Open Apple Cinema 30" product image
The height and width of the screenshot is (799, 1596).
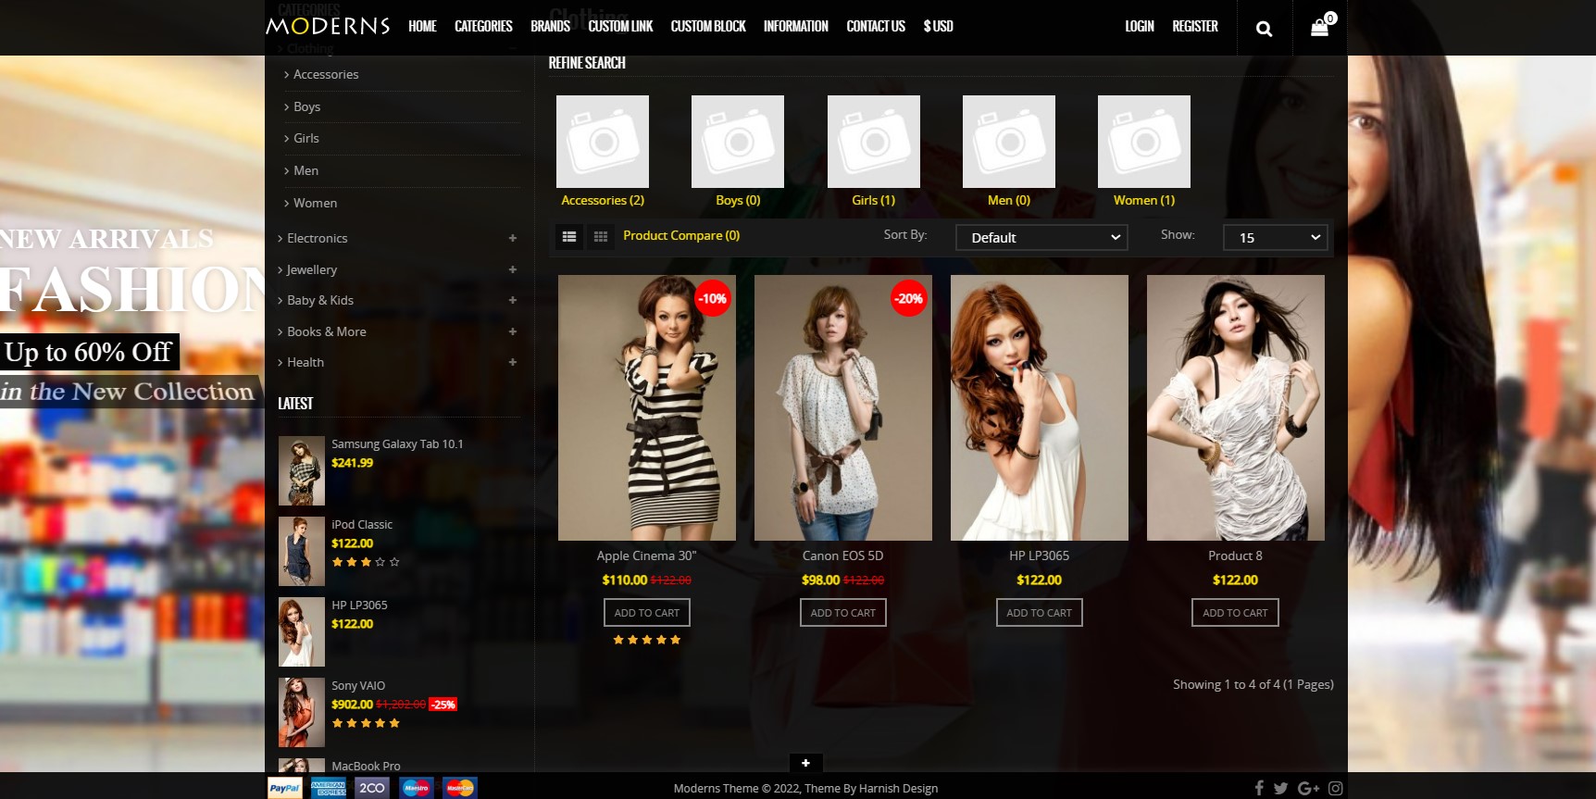pyautogui.click(x=647, y=407)
